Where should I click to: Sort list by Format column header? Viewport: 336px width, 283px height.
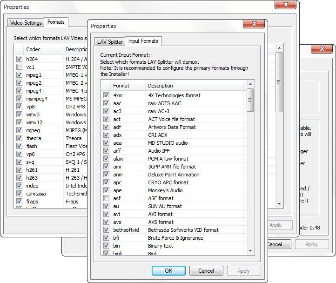click(x=121, y=86)
